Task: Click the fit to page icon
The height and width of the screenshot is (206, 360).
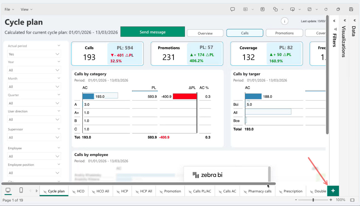Action: coord(352,200)
